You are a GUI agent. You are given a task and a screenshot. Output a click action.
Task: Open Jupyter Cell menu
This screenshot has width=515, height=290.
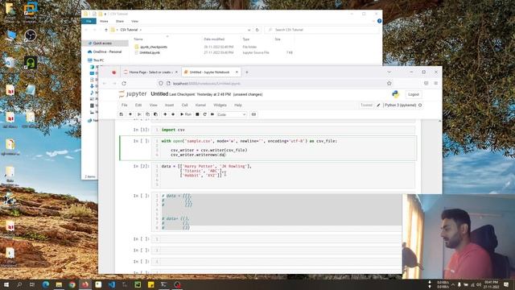(184, 106)
